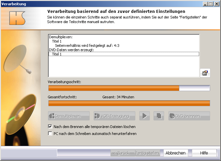Open Hilfe for this dialog
This screenshot has height=161, width=221.
tap(204, 153)
